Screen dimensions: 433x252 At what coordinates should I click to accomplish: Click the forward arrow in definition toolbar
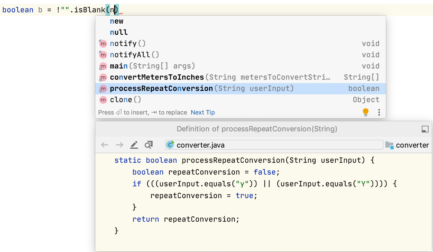(x=120, y=145)
